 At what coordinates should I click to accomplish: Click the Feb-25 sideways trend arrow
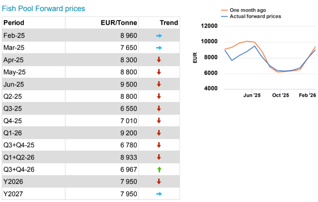(x=159, y=36)
